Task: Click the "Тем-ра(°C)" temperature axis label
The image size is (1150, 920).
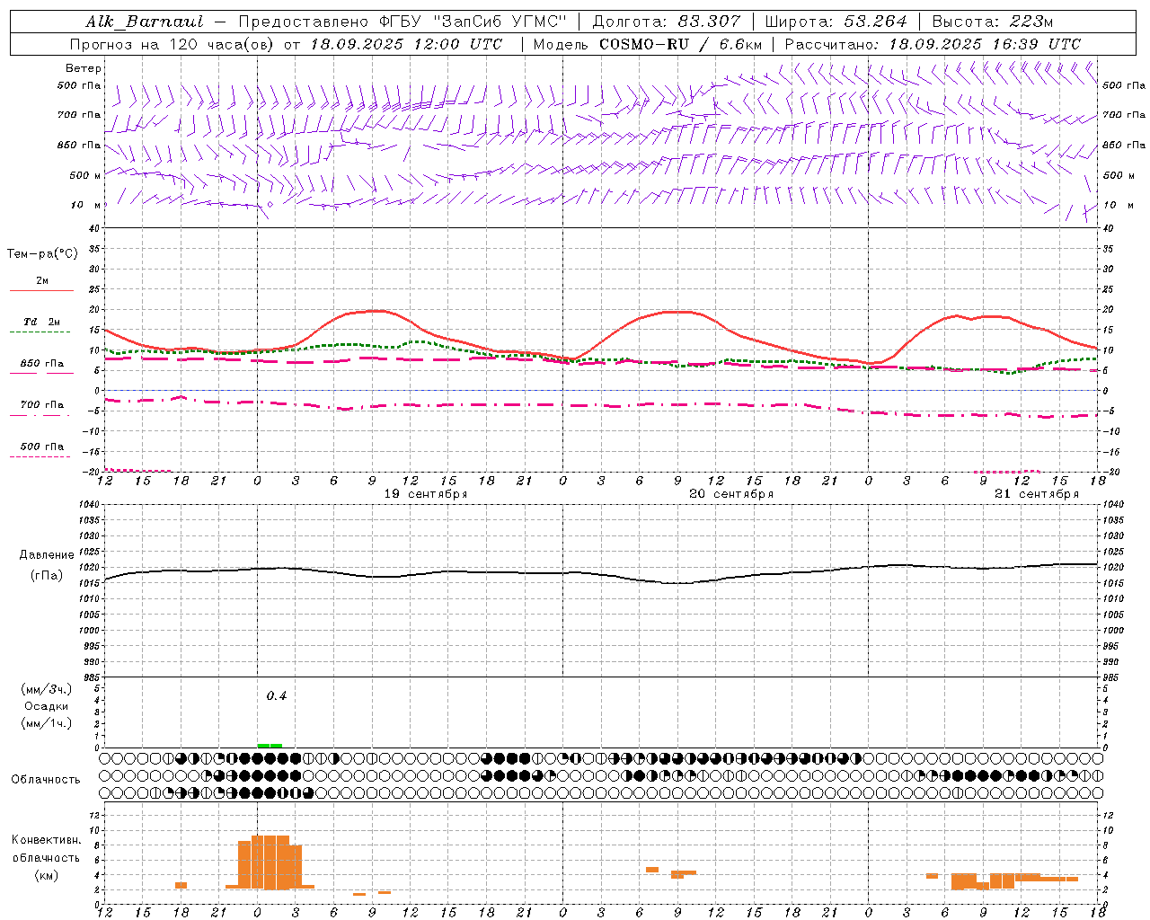Action: pos(43,254)
